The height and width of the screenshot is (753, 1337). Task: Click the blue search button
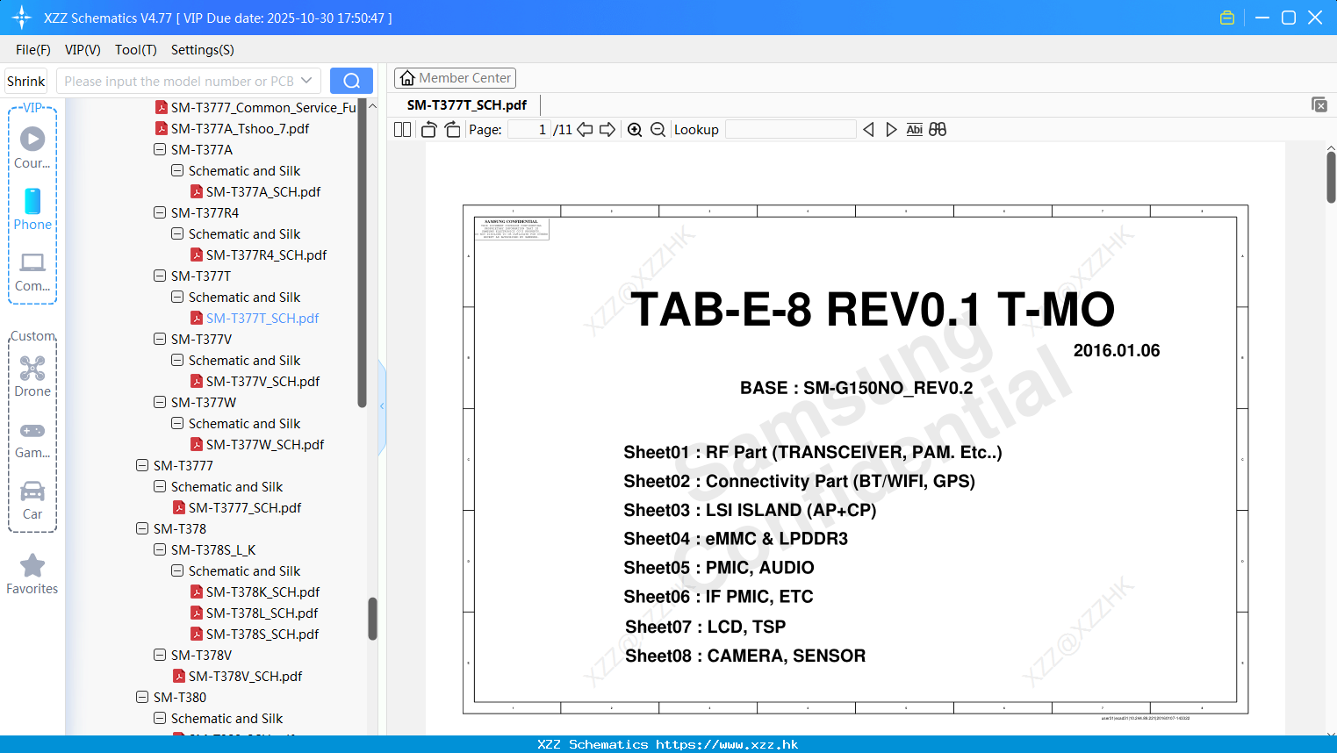coord(351,81)
